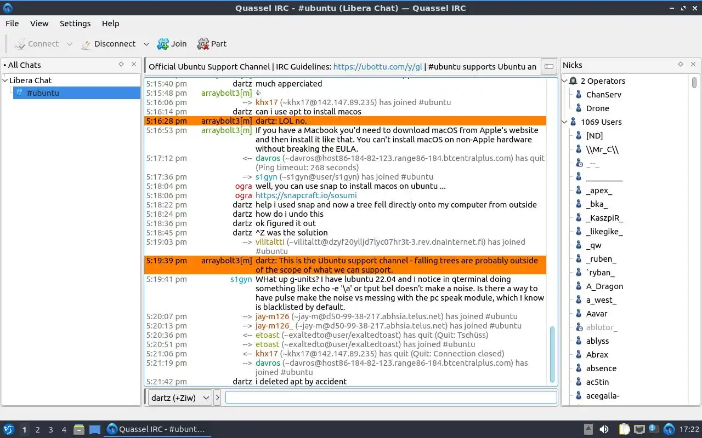
Task: Select Drone in the nick list
Action: point(598,108)
